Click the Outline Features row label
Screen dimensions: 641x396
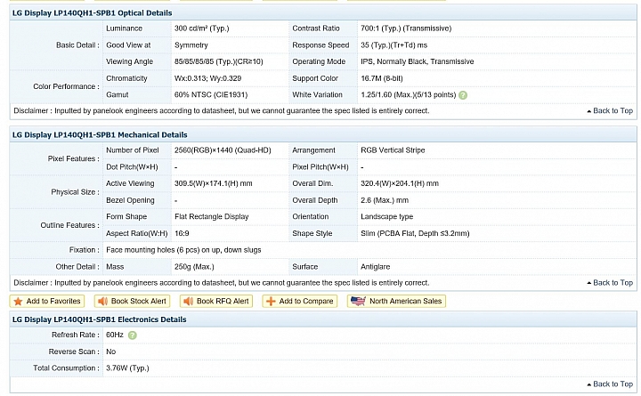[70, 225]
